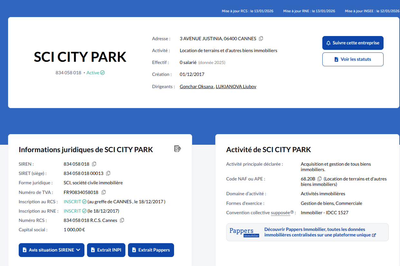Copy the Numéro de TVA value
400x266 pixels.
click(x=103, y=192)
